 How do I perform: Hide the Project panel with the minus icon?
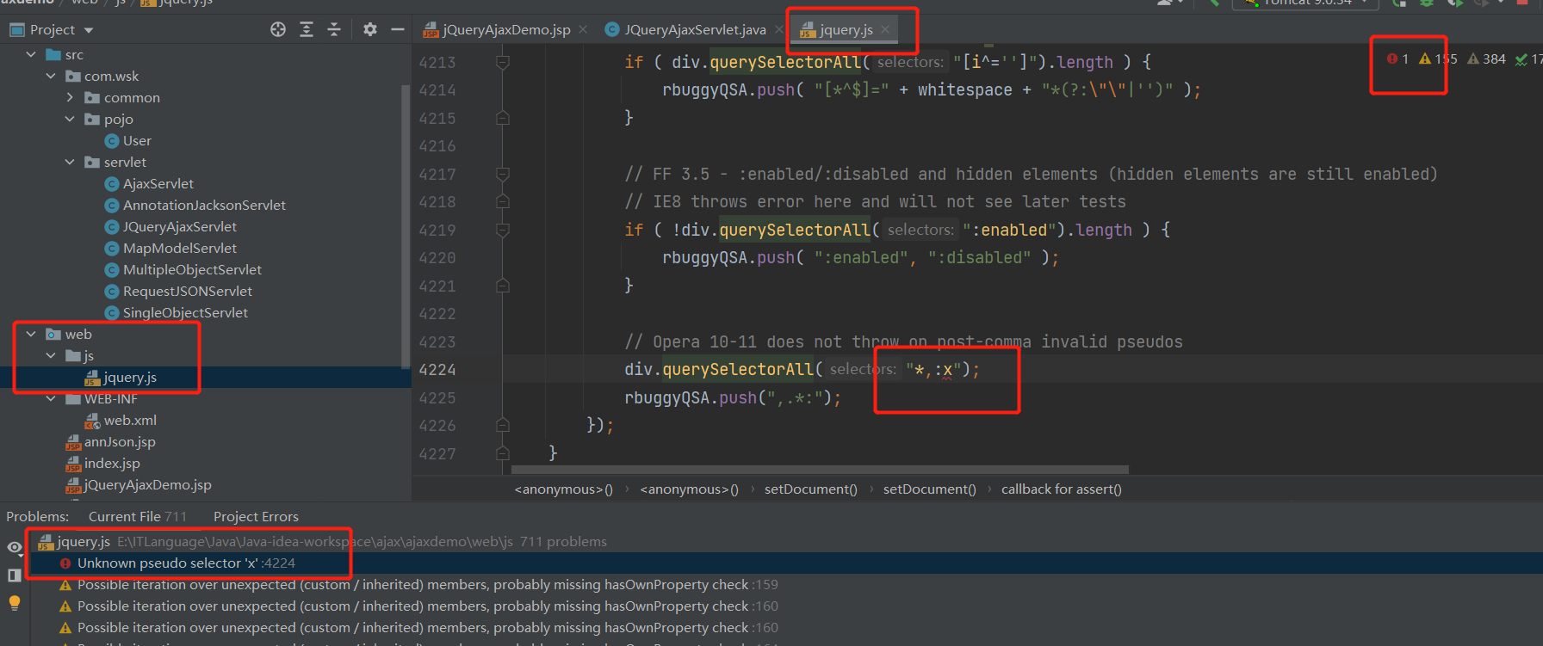click(398, 29)
